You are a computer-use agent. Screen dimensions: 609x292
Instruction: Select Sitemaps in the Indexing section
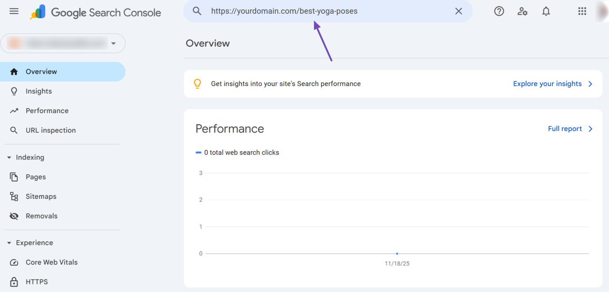click(x=41, y=196)
